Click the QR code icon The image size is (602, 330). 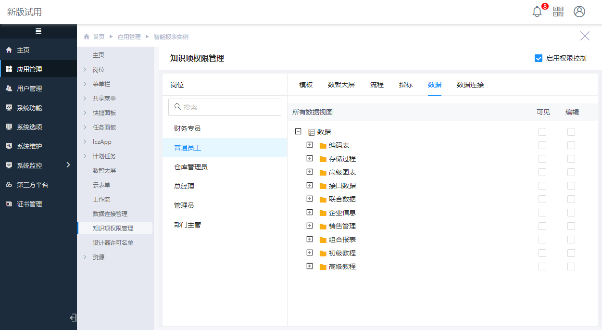[x=558, y=12]
